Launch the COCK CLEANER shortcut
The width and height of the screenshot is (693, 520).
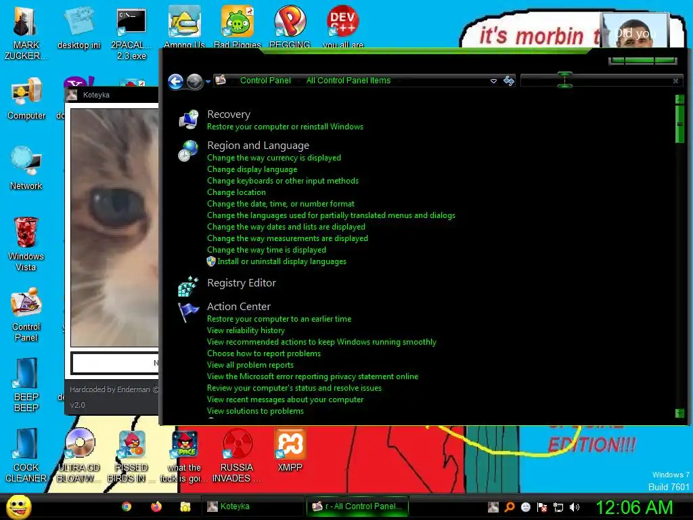click(26, 455)
